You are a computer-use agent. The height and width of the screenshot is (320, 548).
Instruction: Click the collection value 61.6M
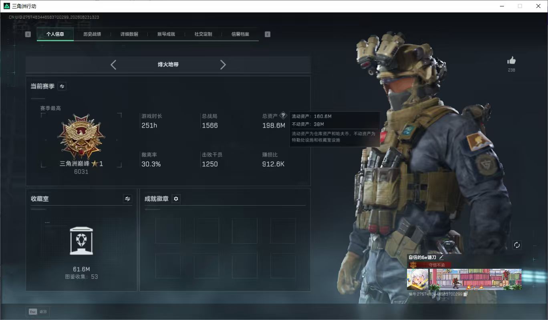pyautogui.click(x=81, y=269)
